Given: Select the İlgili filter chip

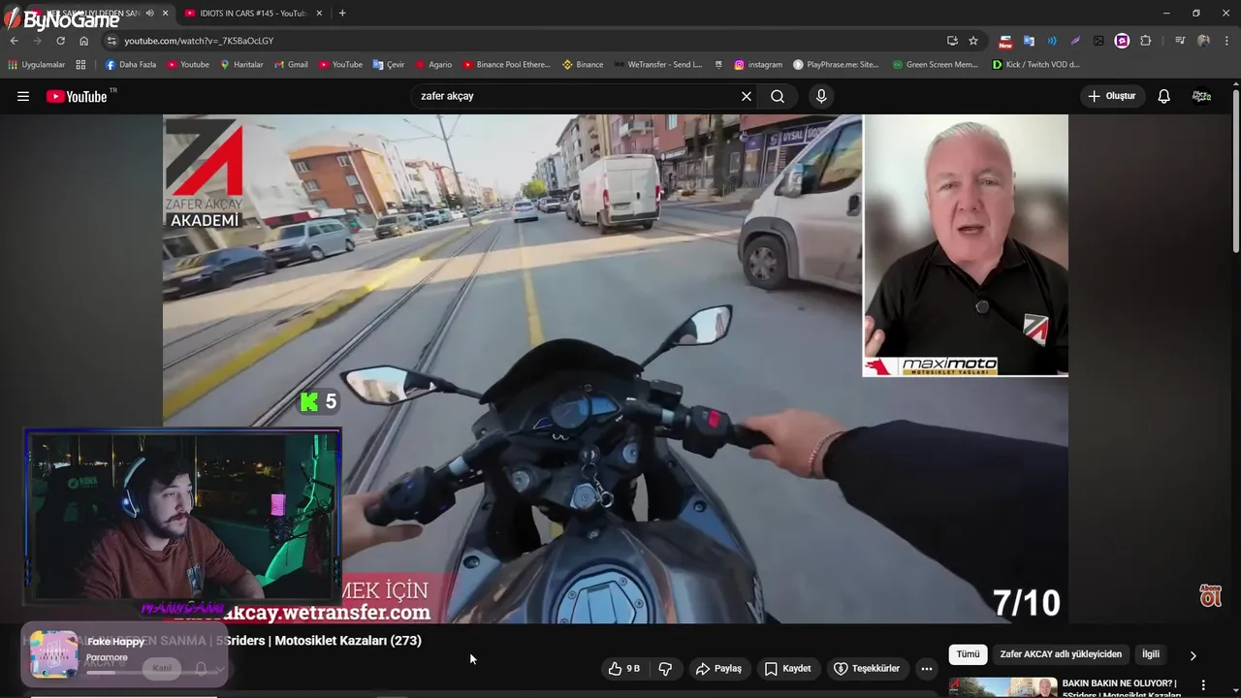Looking at the screenshot, I should 1151,654.
